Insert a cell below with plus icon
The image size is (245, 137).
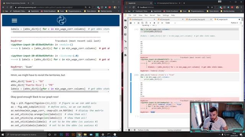134,23
